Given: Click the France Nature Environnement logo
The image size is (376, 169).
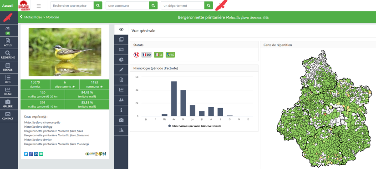Looking at the screenshot, I should point(25,5).
